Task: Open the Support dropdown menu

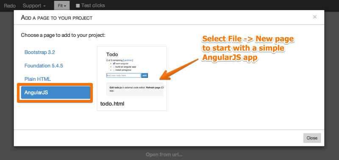Action: pyautogui.click(x=34, y=6)
